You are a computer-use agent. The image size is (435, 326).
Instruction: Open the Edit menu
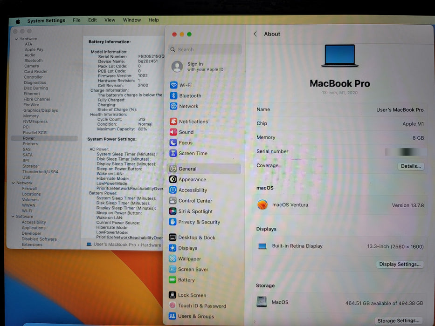92,20
